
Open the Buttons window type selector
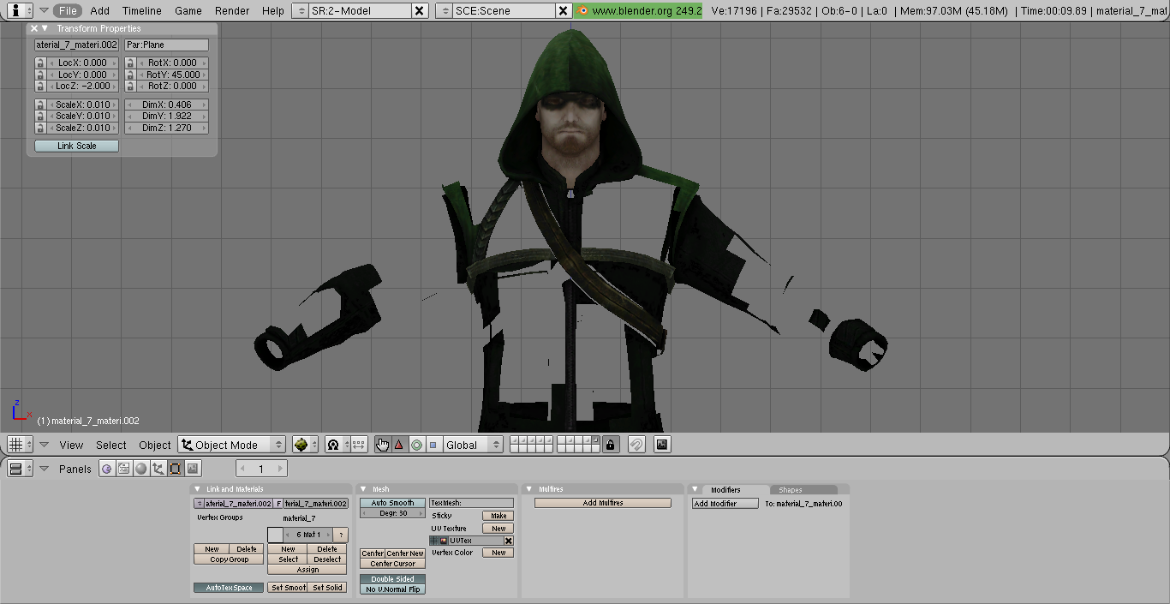20,469
